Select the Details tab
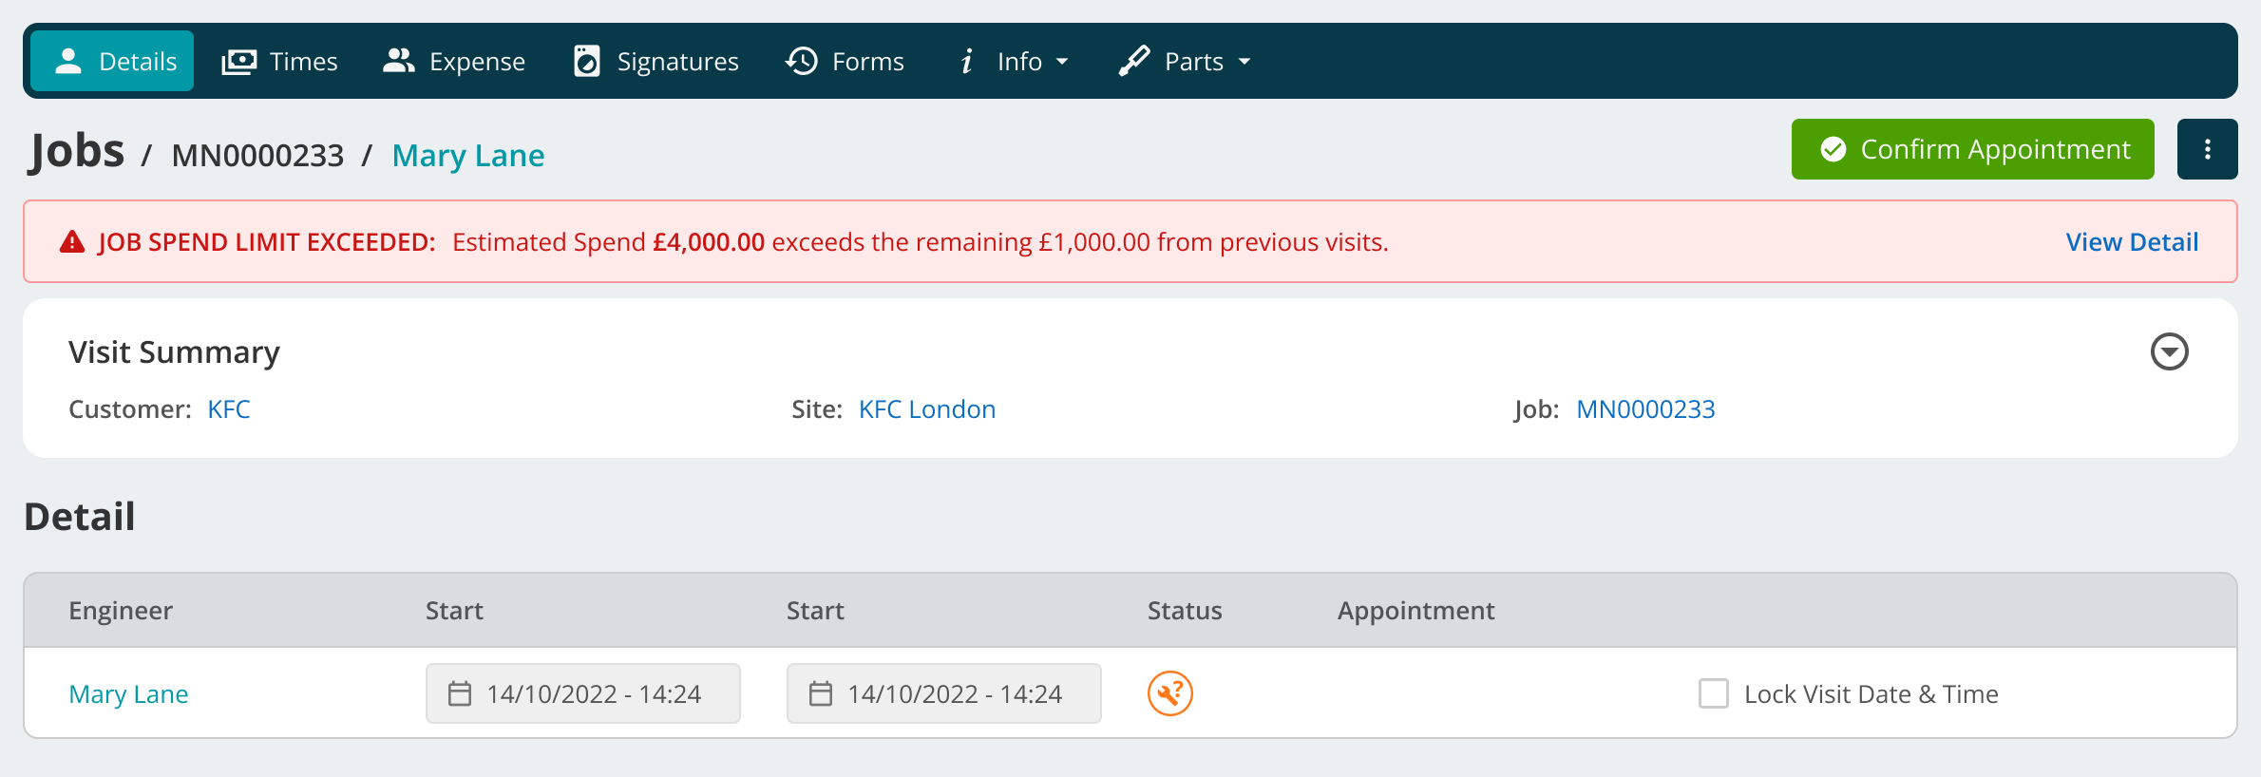Viewport: 2261px width, 777px height. [112, 62]
